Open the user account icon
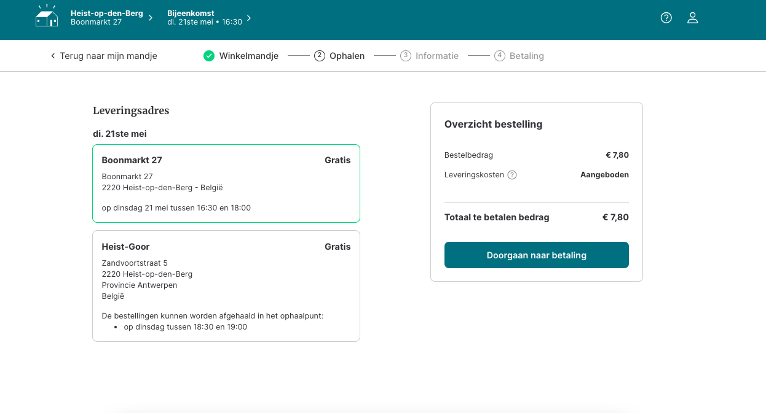 (x=692, y=18)
